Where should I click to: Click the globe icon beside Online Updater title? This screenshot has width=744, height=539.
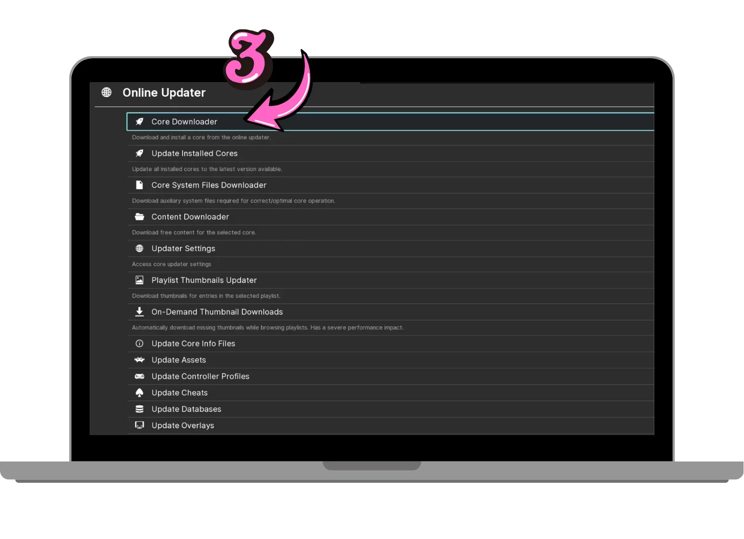click(106, 92)
